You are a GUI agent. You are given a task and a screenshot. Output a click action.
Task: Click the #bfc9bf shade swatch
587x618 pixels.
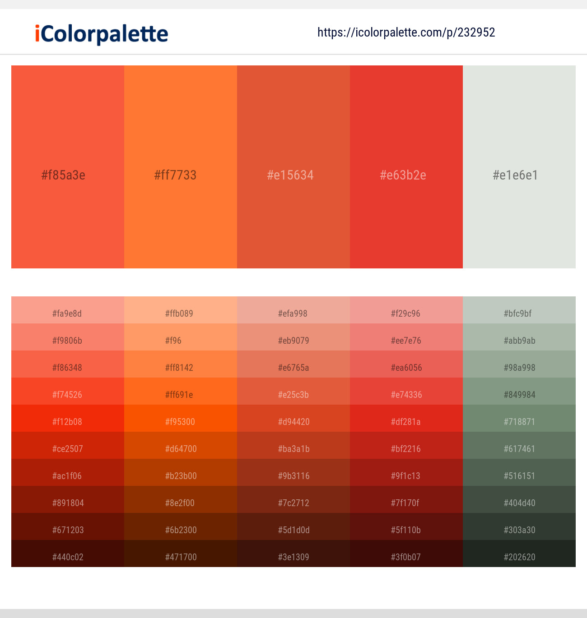tap(519, 313)
